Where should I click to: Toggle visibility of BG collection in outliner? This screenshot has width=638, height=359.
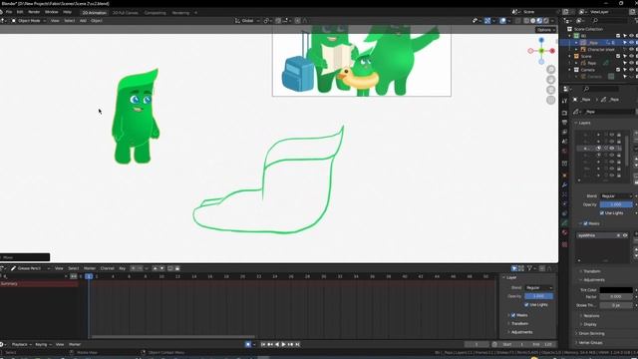[x=631, y=36]
